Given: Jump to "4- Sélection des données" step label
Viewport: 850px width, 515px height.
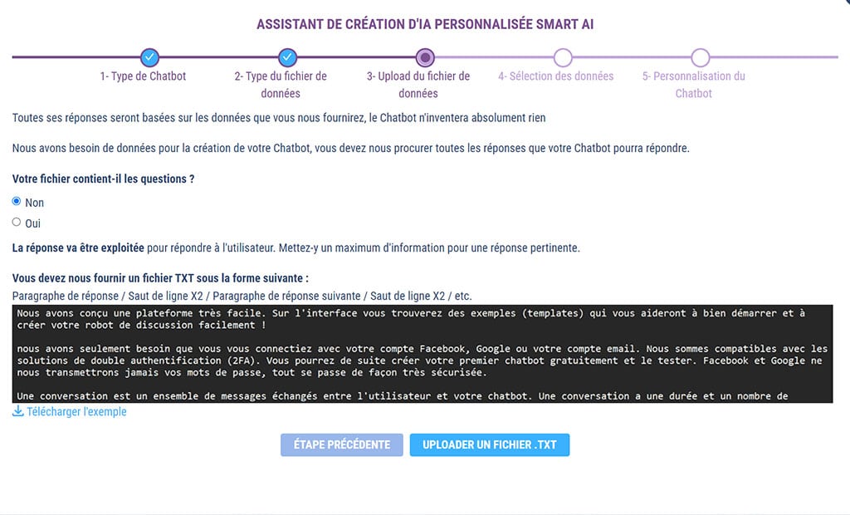Looking at the screenshot, I should tap(556, 76).
